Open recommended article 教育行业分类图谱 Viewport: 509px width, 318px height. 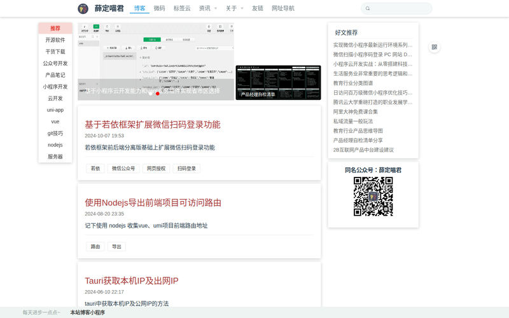(x=353, y=83)
